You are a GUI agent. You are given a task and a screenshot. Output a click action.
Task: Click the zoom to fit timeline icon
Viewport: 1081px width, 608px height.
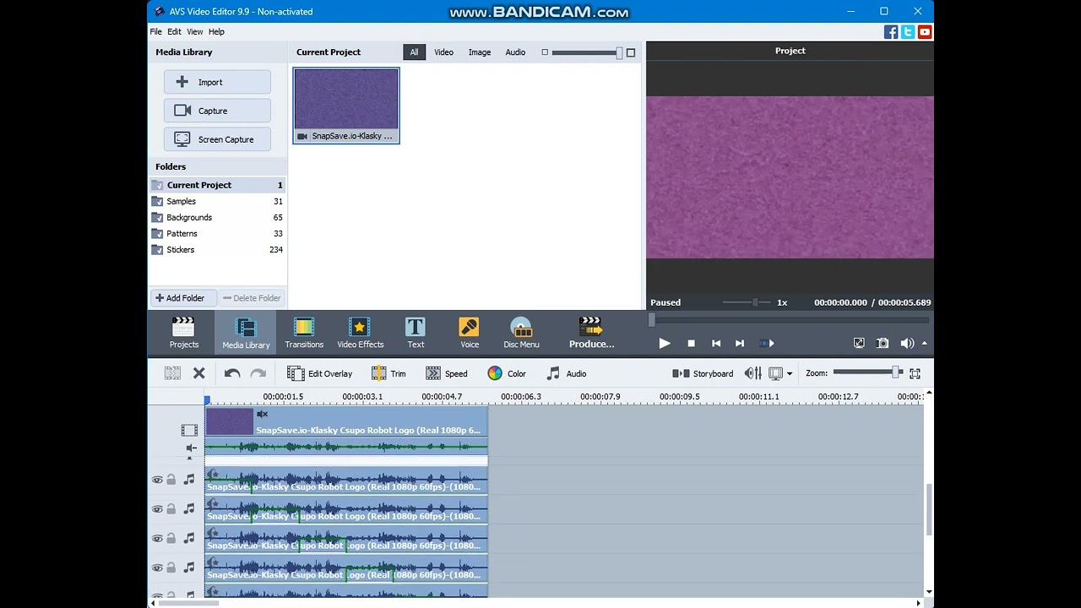[x=915, y=373]
